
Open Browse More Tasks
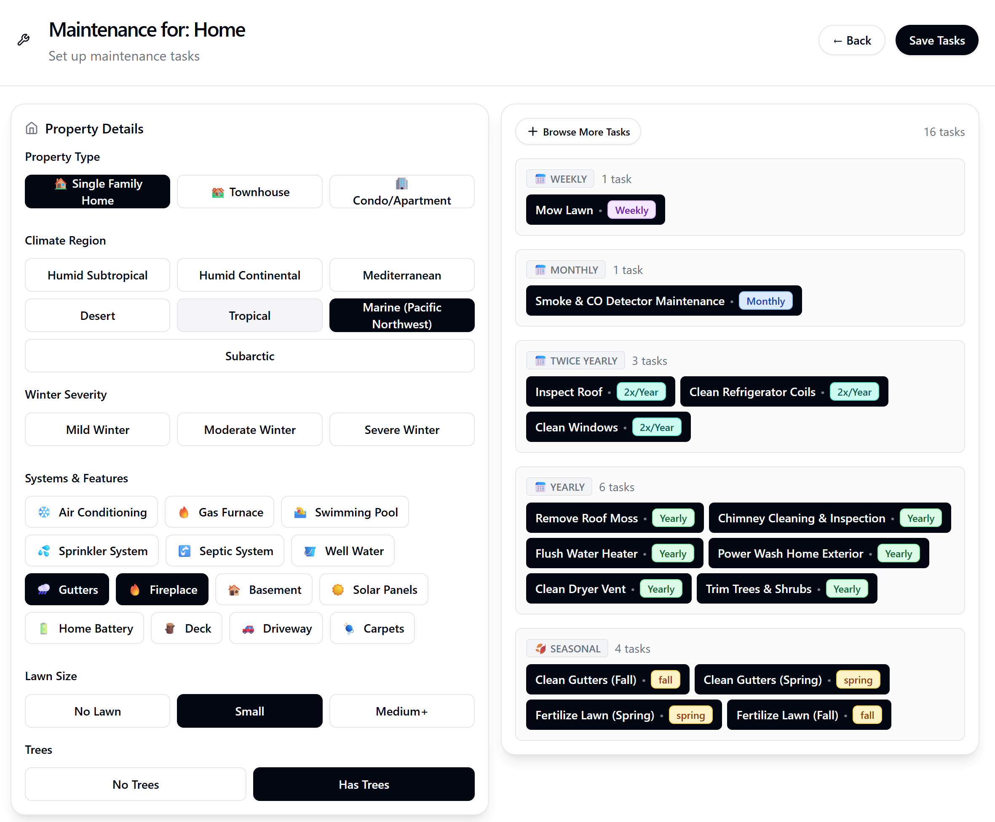pos(578,132)
